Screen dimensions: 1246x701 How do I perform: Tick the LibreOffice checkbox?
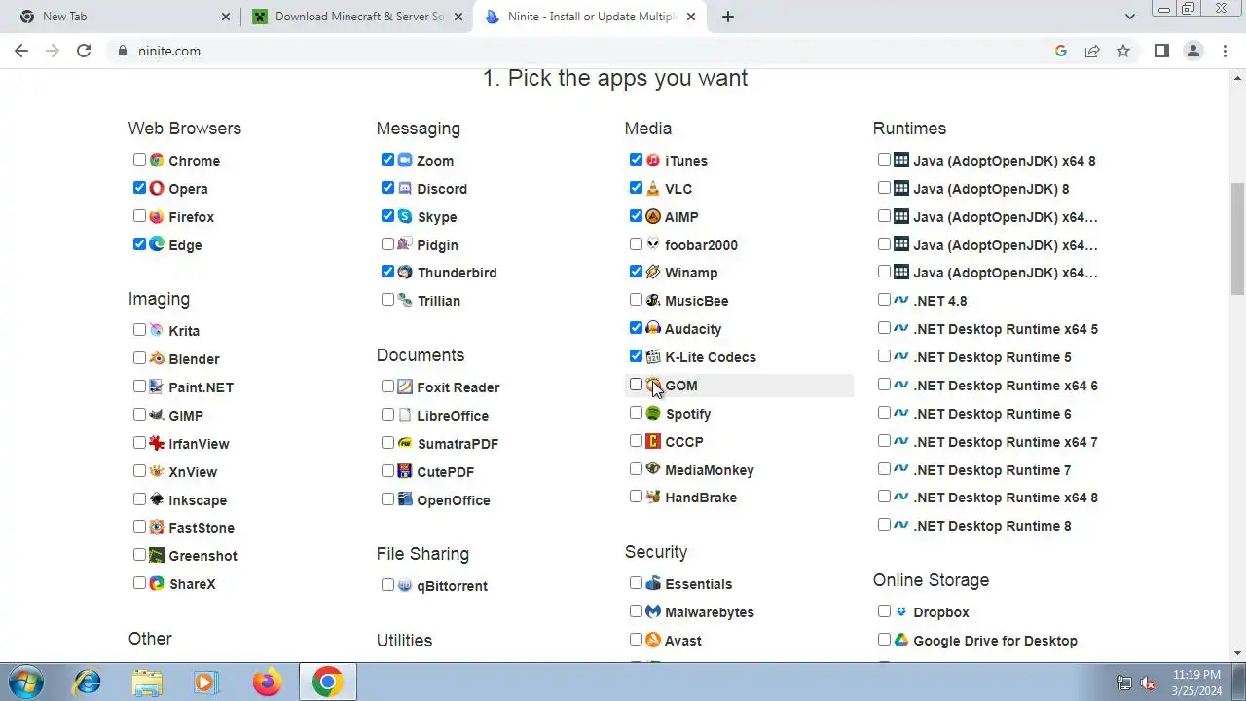coord(388,415)
